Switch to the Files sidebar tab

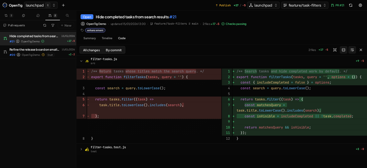(24, 15)
